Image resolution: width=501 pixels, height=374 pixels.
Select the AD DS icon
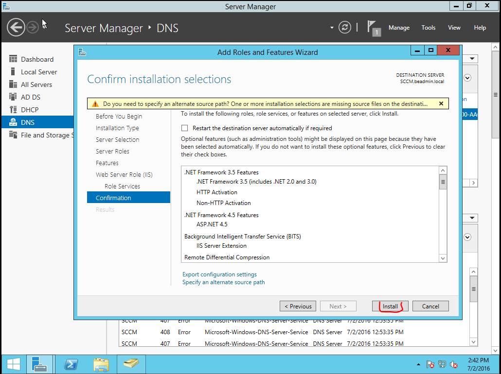point(13,97)
